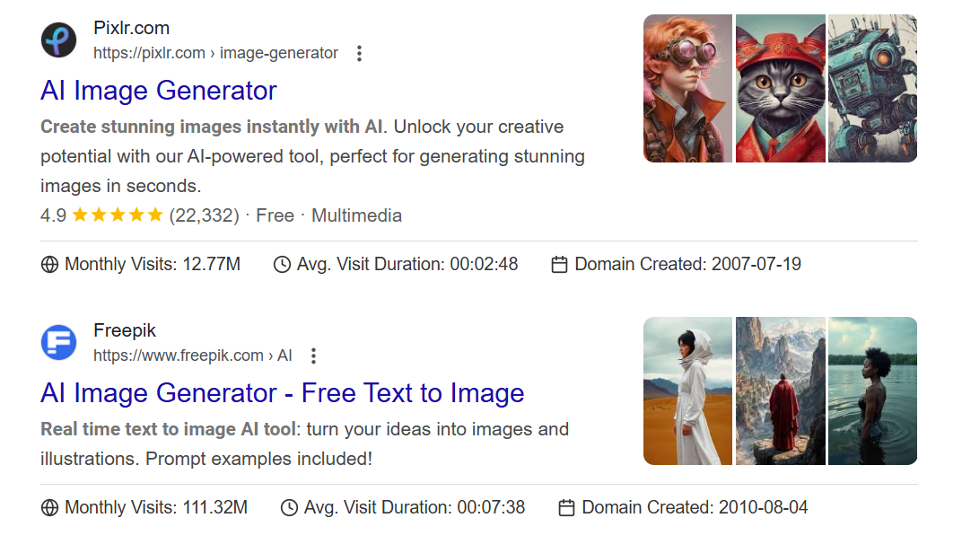Open the teal robot thumbnail

point(872,88)
